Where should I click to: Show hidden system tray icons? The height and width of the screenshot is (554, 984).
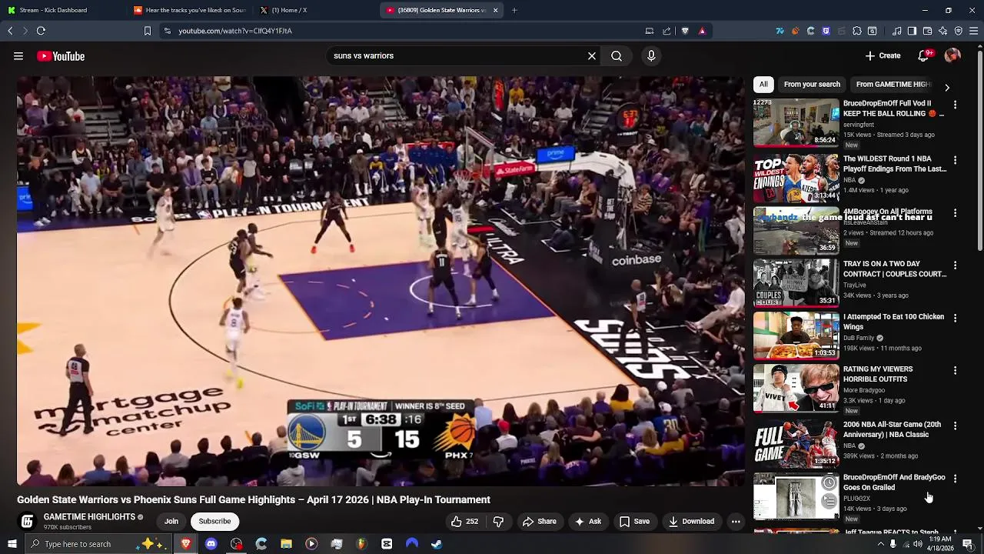[x=880, y=544]
